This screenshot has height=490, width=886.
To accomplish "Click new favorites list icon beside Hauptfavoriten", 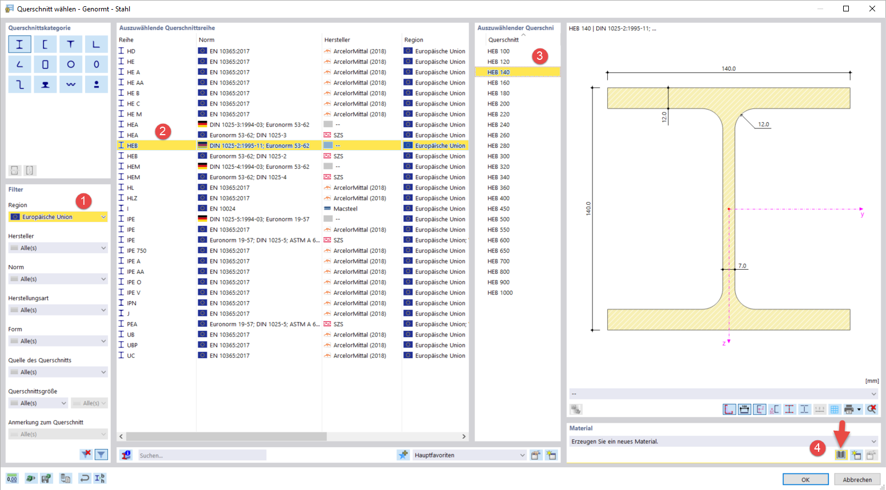I will tap(551, 455).
